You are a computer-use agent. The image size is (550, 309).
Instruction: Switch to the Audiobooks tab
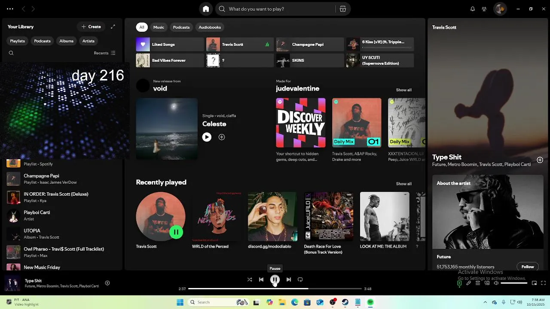click(210, 27)
